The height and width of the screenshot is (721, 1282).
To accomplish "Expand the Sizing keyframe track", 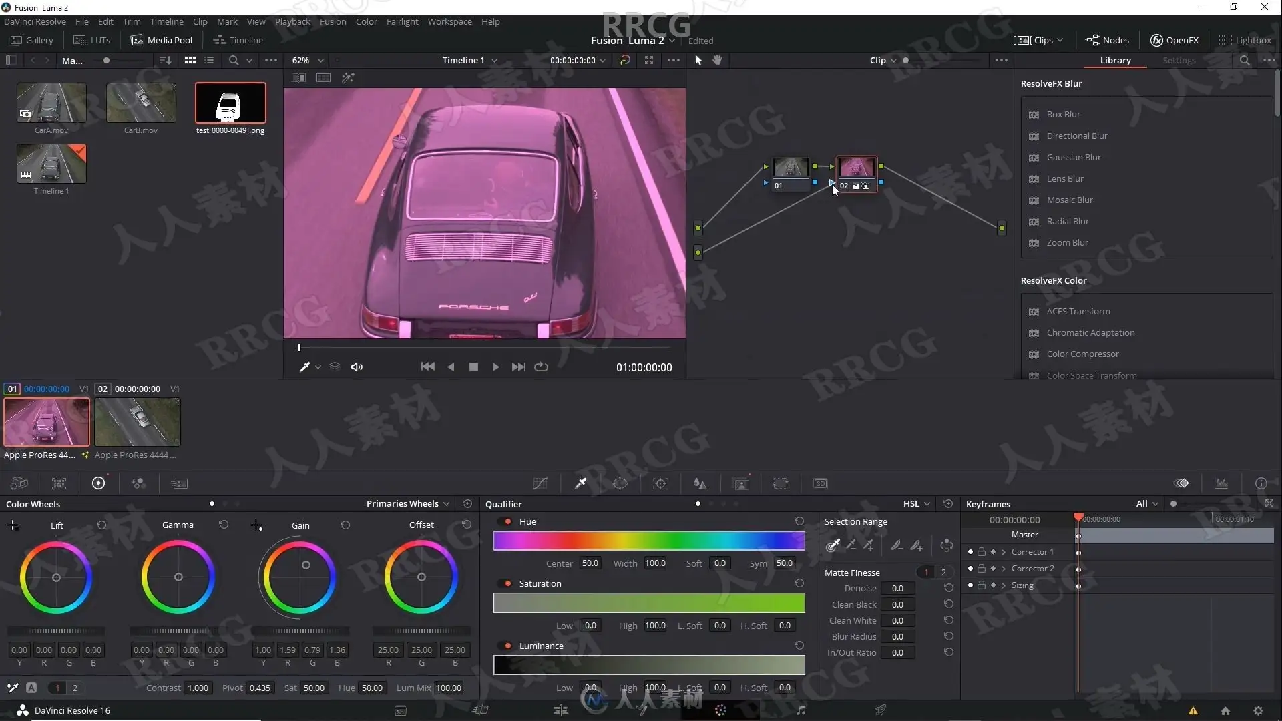I will pos(1003,585).
